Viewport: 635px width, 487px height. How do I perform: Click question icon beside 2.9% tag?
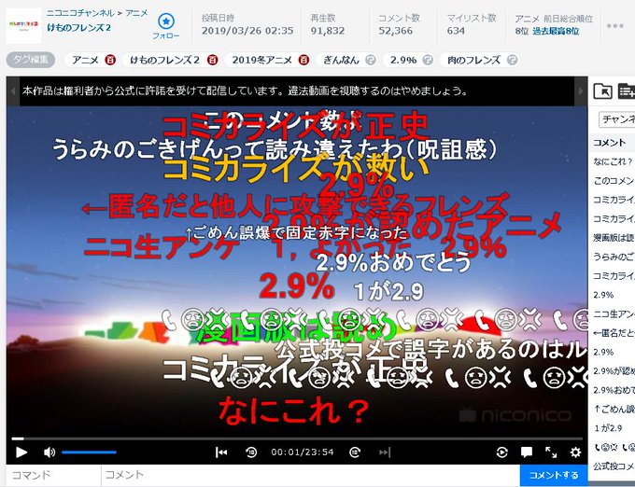click(x=428, y=61)
